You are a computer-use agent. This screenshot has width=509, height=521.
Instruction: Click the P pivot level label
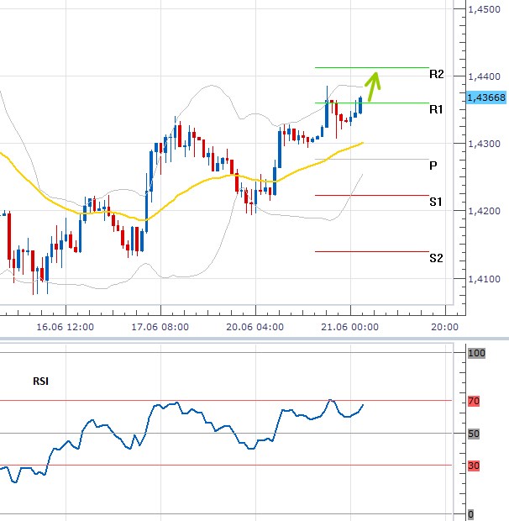point(433,166)
